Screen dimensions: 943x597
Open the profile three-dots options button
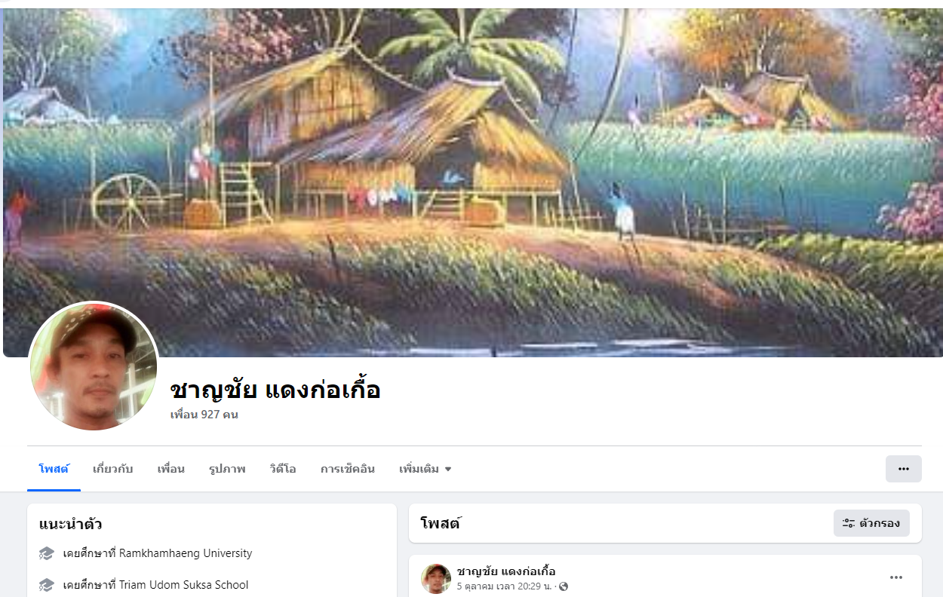coord(903,469)
